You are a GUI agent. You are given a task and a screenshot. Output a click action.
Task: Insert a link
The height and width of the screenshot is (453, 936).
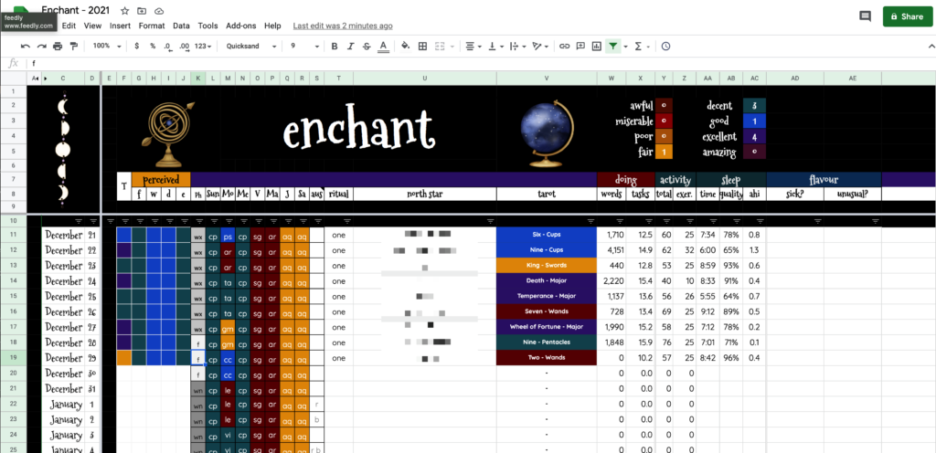pos(564,46)
